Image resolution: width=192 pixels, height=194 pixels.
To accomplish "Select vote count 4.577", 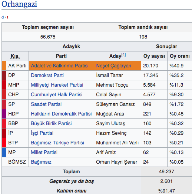I will (149, 94).
